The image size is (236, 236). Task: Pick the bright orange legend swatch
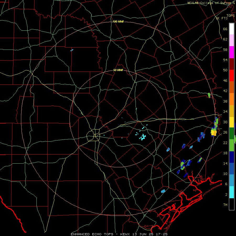click(232, 99)
